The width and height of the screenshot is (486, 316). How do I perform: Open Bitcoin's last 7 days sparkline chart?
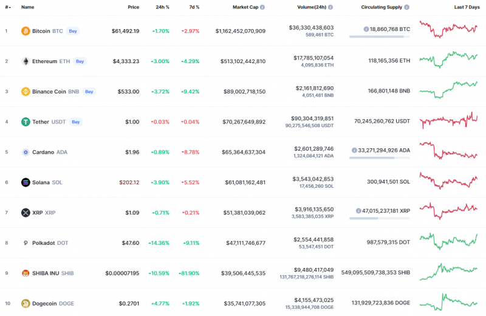[x=448, y=29]
